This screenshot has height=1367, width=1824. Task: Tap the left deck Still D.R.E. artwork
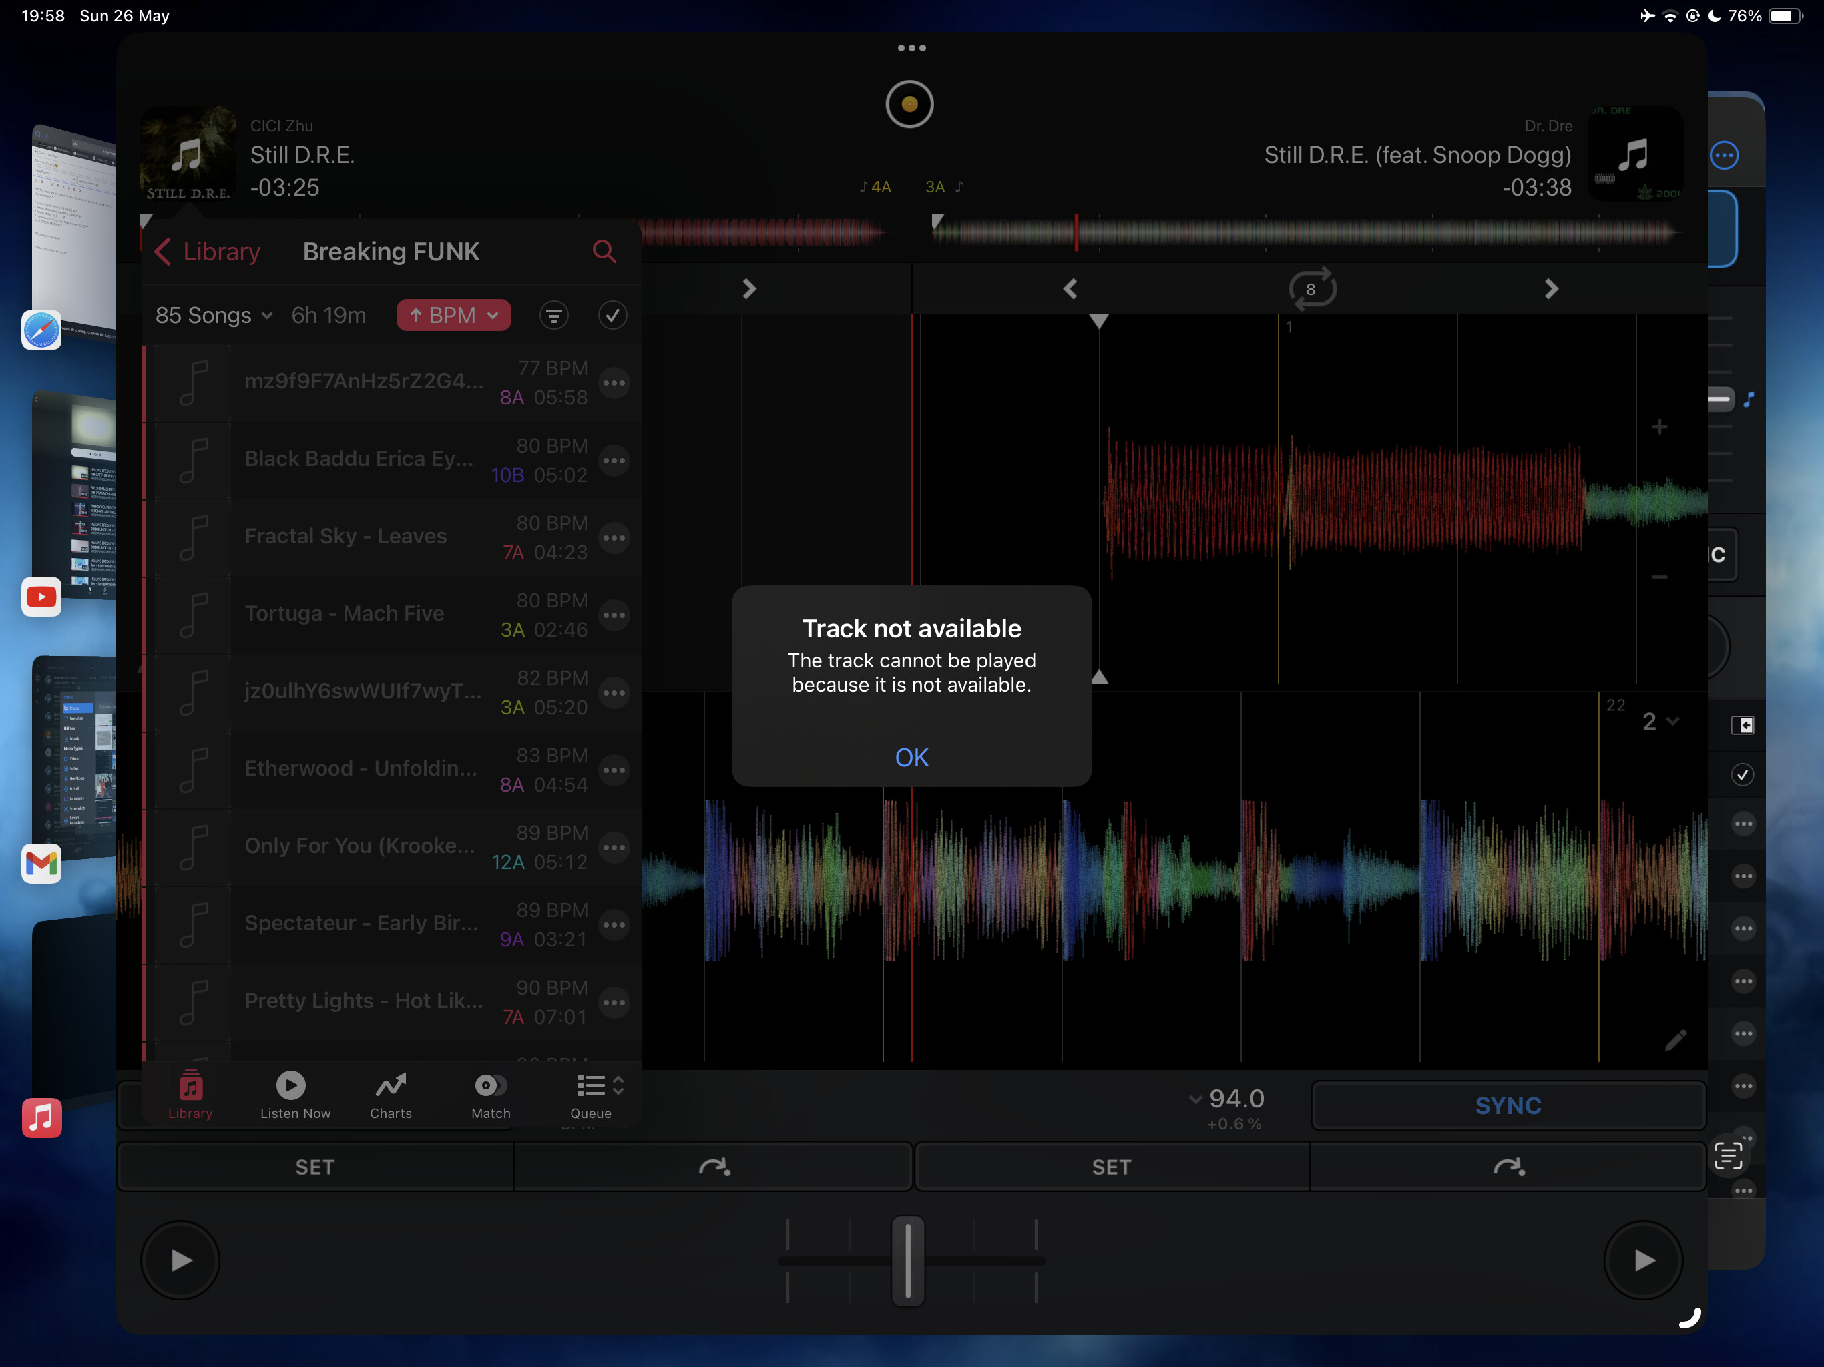point(188,154)
